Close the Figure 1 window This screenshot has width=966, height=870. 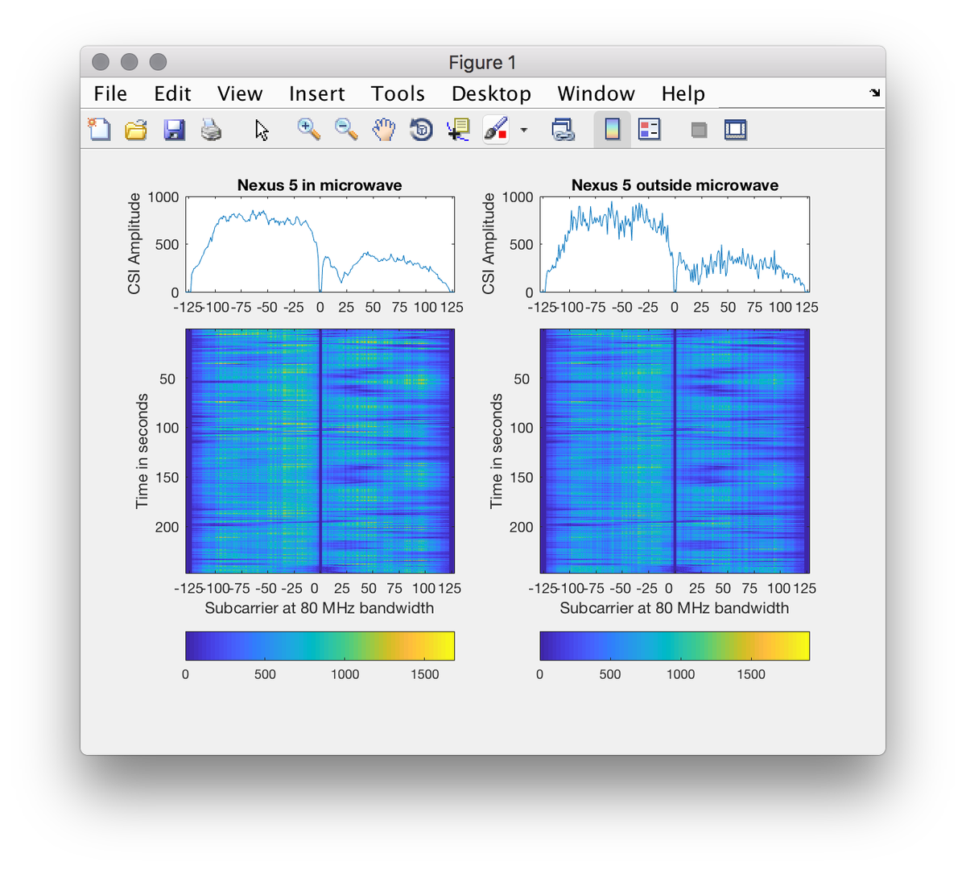[x=101, y=62]
